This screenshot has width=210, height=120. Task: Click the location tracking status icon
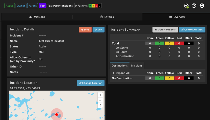pyautogui.click(x=186, y=6)
